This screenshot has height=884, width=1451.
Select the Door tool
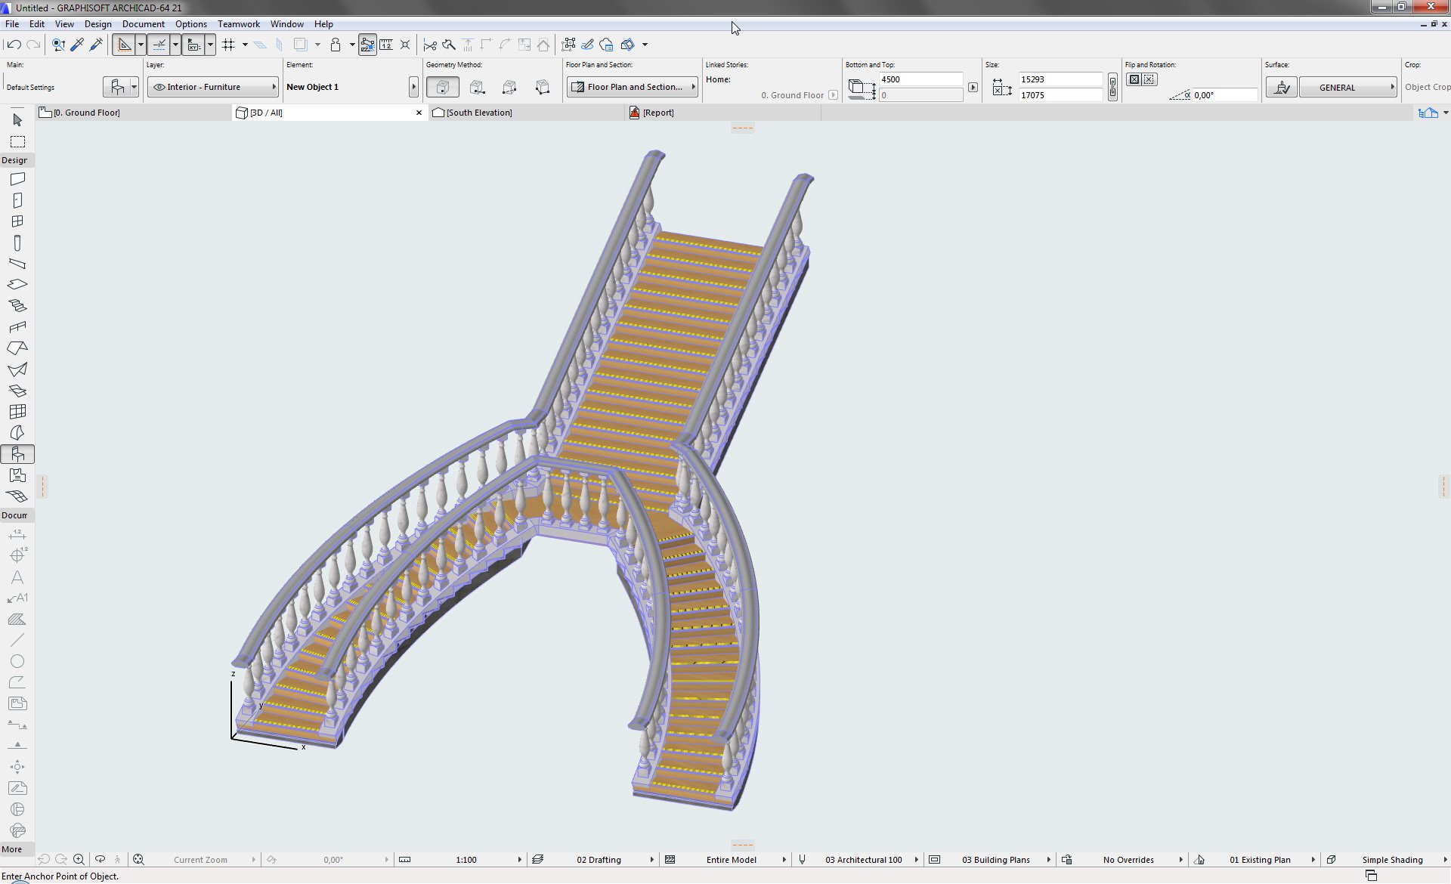[x=17, y=200]
